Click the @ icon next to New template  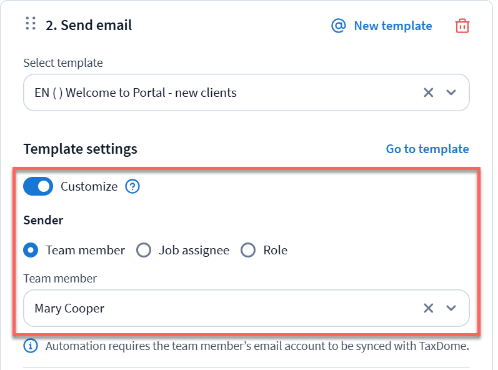[x=339, y=26]
